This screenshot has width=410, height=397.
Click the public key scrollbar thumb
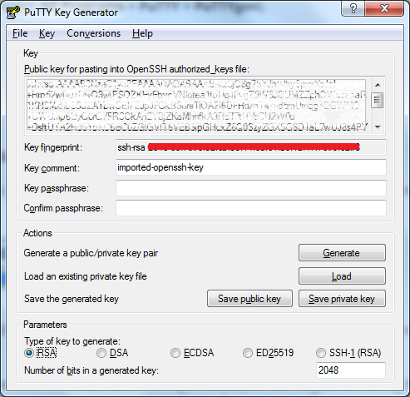(378, 101)
